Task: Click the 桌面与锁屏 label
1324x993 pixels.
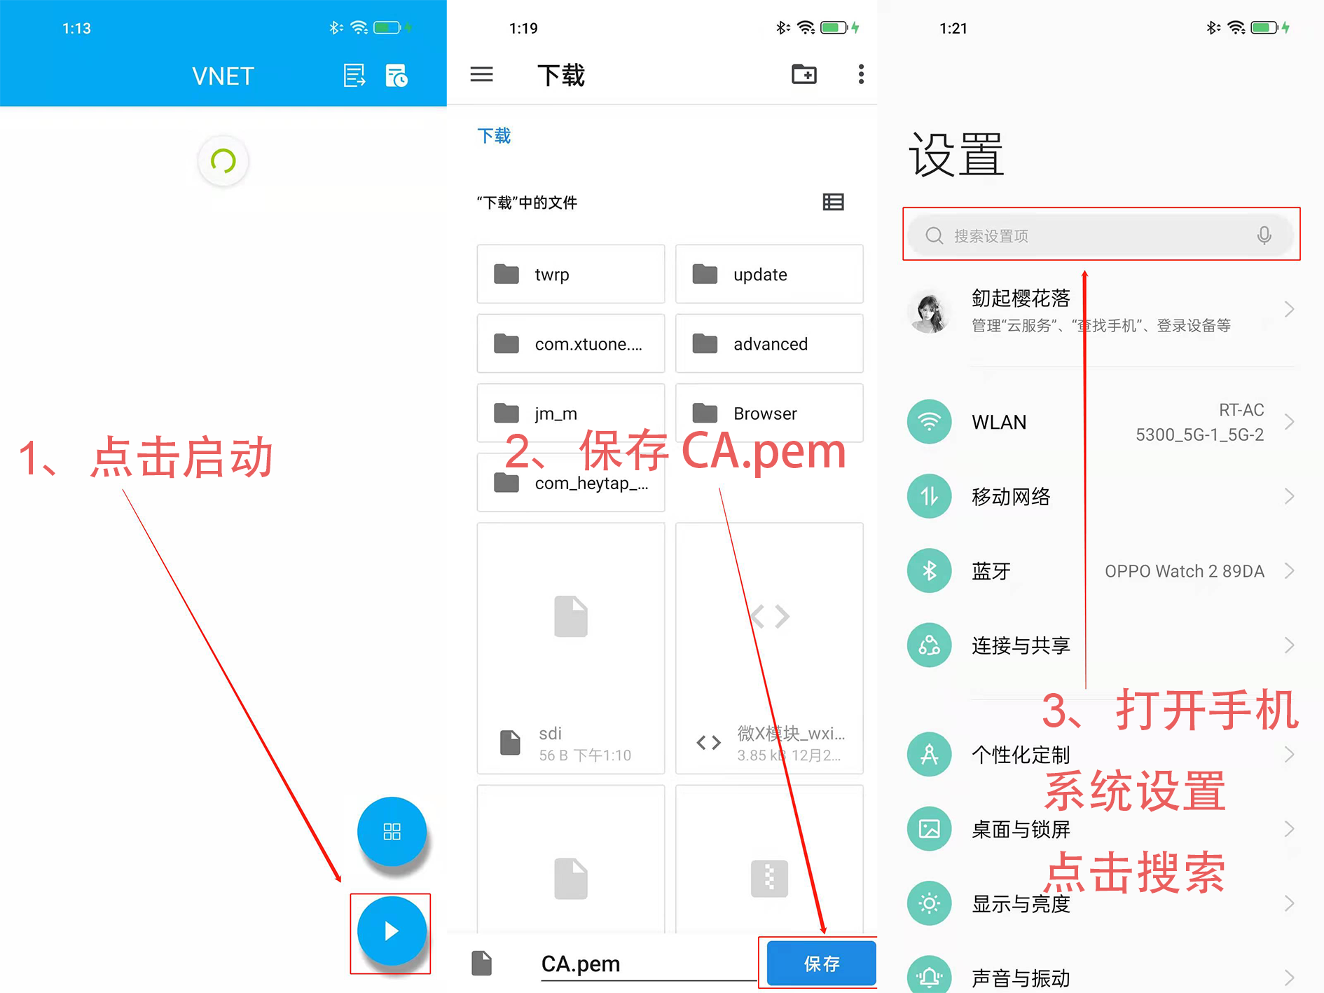Action: click(x=1021, y=830)
